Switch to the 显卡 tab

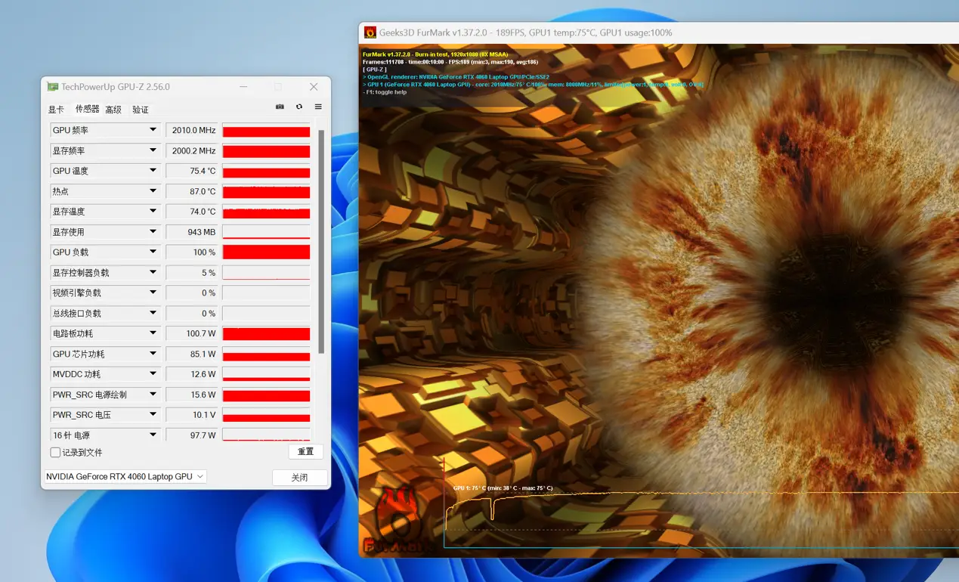click(56, 110)
